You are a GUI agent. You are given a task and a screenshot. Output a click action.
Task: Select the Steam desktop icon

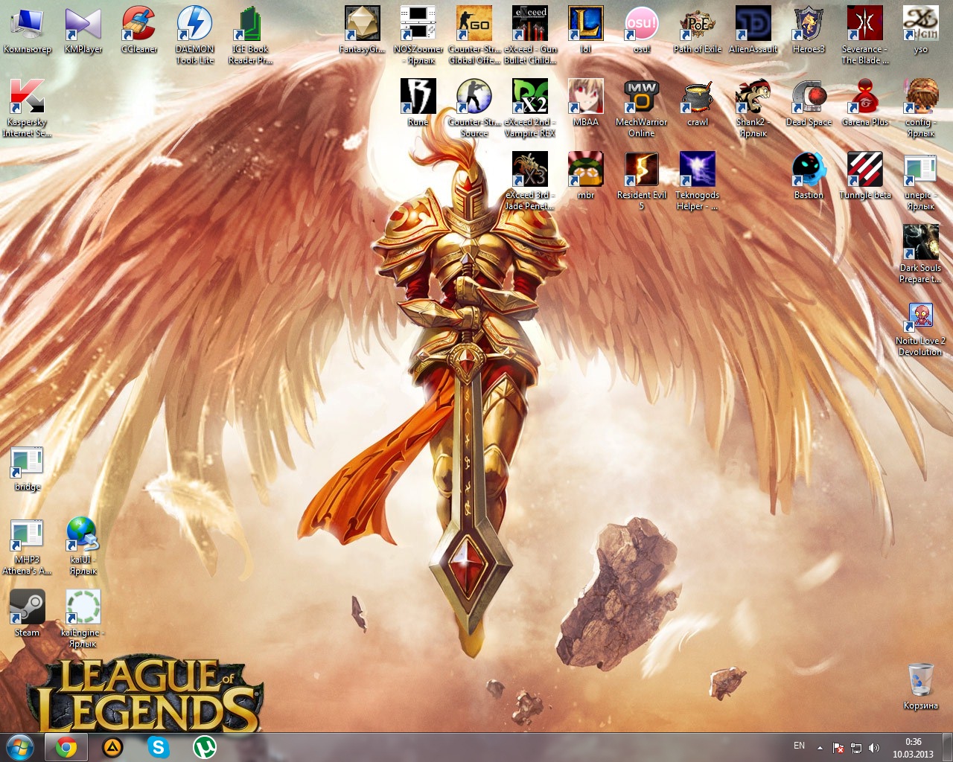(28, 613)
